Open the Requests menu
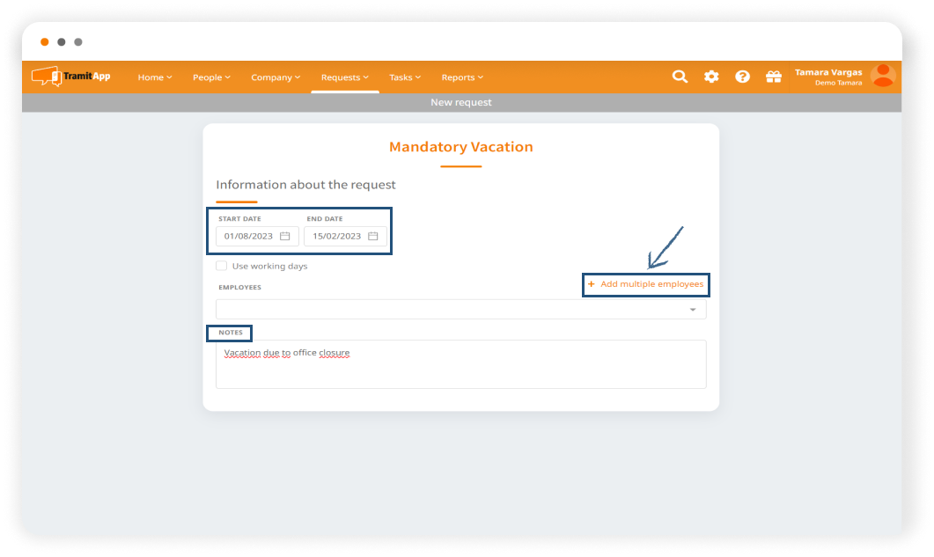The width and height of the screenshot is (934, 557). coord(344,77)
